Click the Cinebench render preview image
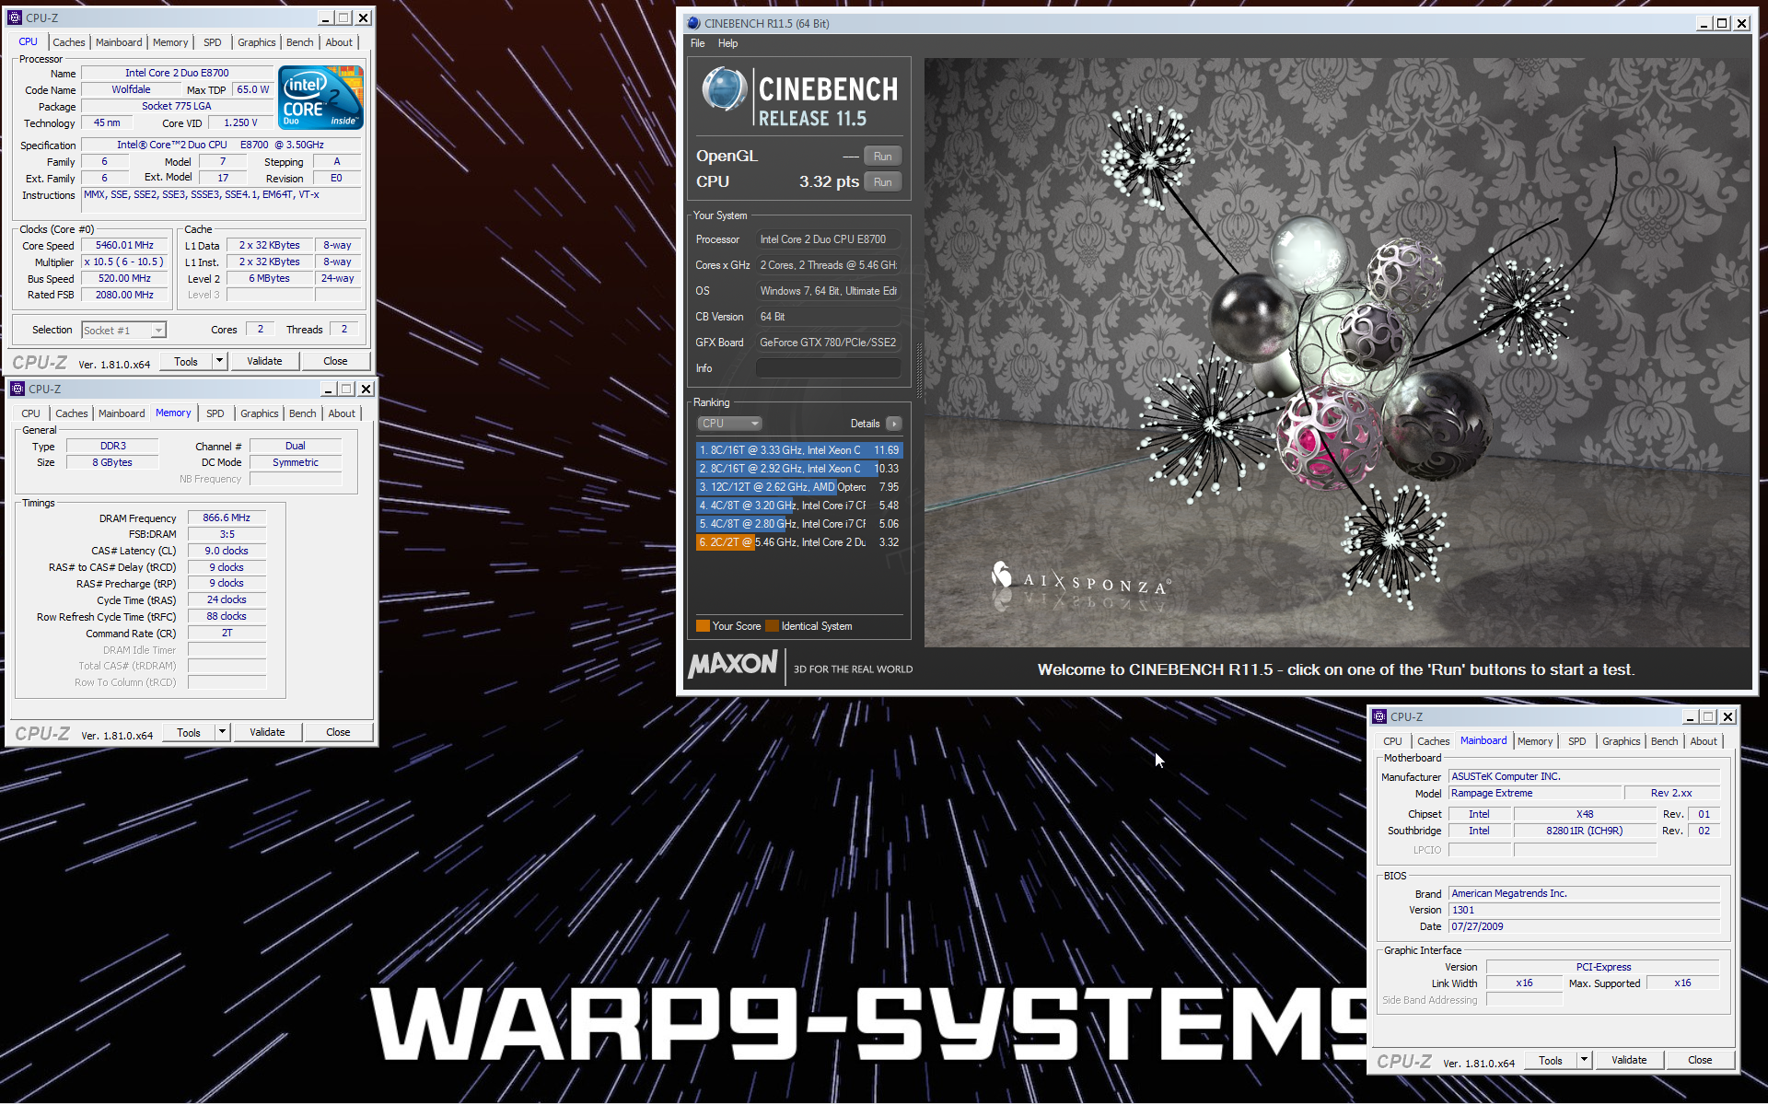1768x1105 pixels. click(1337, 353)
